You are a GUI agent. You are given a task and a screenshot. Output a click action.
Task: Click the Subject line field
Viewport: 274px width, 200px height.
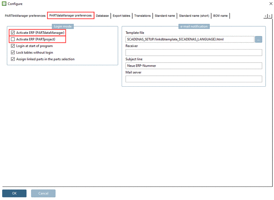click(x=194, y=66)
